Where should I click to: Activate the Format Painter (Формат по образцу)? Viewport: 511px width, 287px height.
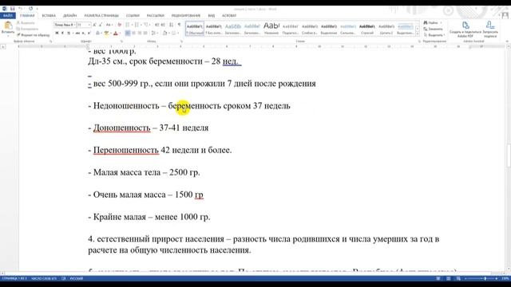pyautogui.click(x=34, y=35)
